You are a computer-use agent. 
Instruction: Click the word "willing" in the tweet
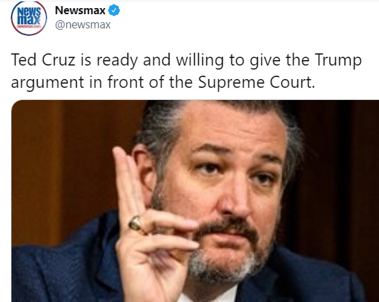pyautogui.click(x=200, y=61)
